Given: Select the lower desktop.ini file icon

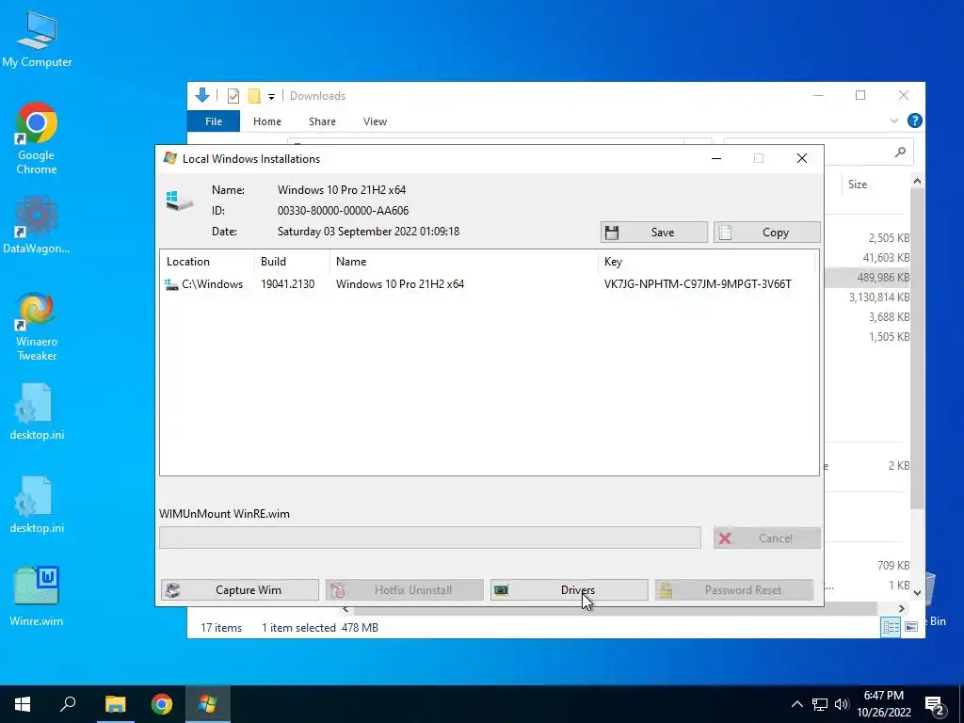Looking at the screenshot, I should 37,505.
